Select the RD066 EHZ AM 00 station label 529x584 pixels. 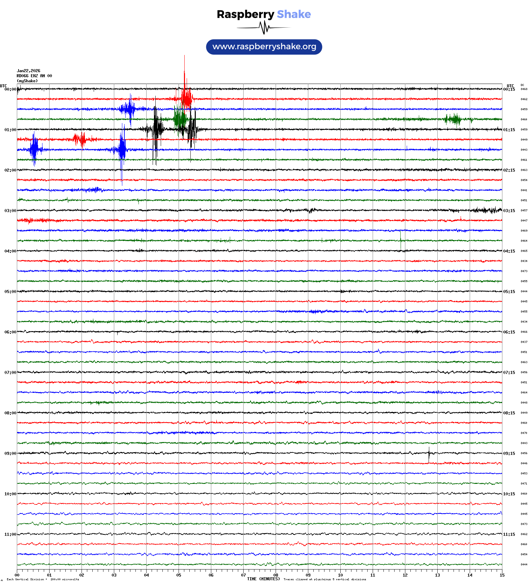click(x=34, y=76)
